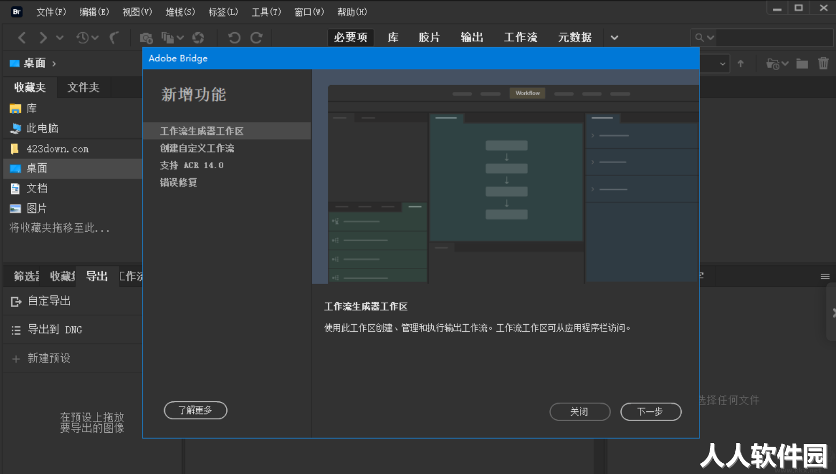This screenshot has height=474, width=836.
Task: Switch to the 导出 panel tab
Action: 97,276
